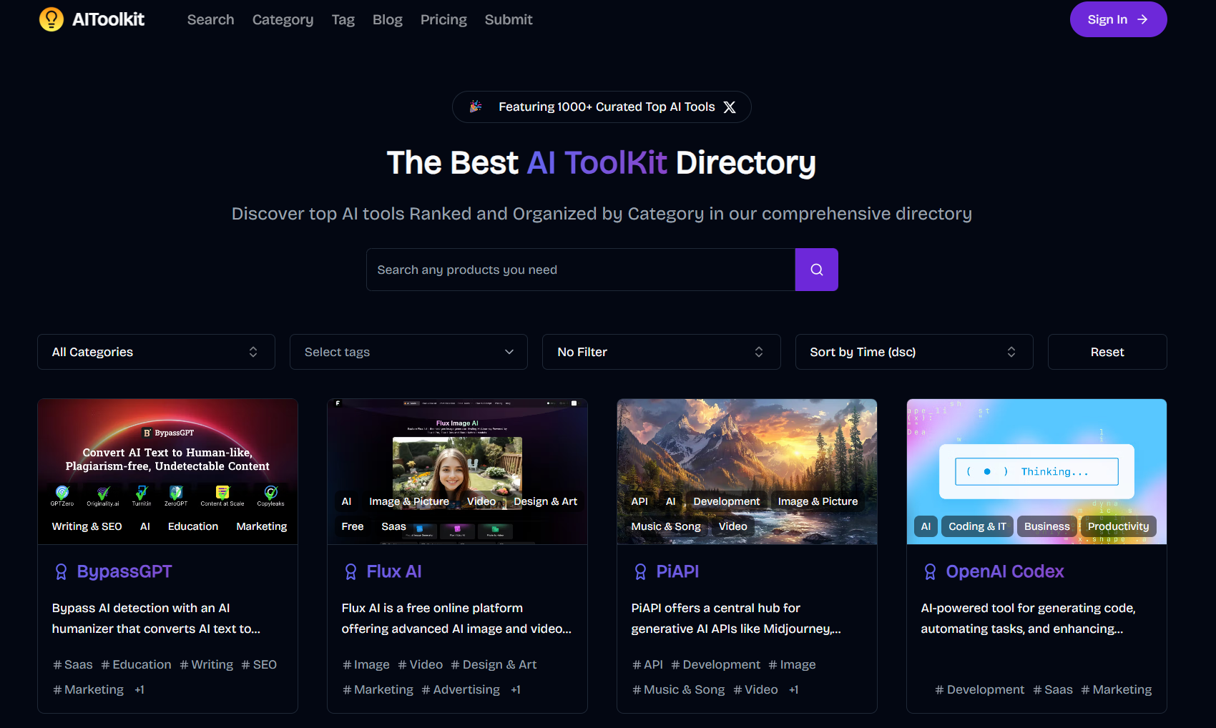Click the hash icon before API in PiAPI card
The width and height of the screenshot is (1216, 728).
637,665
